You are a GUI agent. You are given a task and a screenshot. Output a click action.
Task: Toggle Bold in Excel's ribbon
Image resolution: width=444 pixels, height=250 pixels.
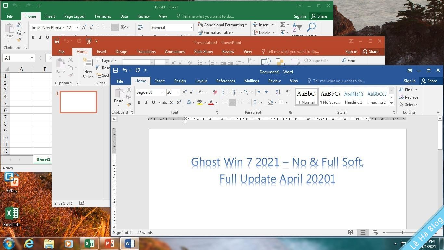tap(33, 37)
